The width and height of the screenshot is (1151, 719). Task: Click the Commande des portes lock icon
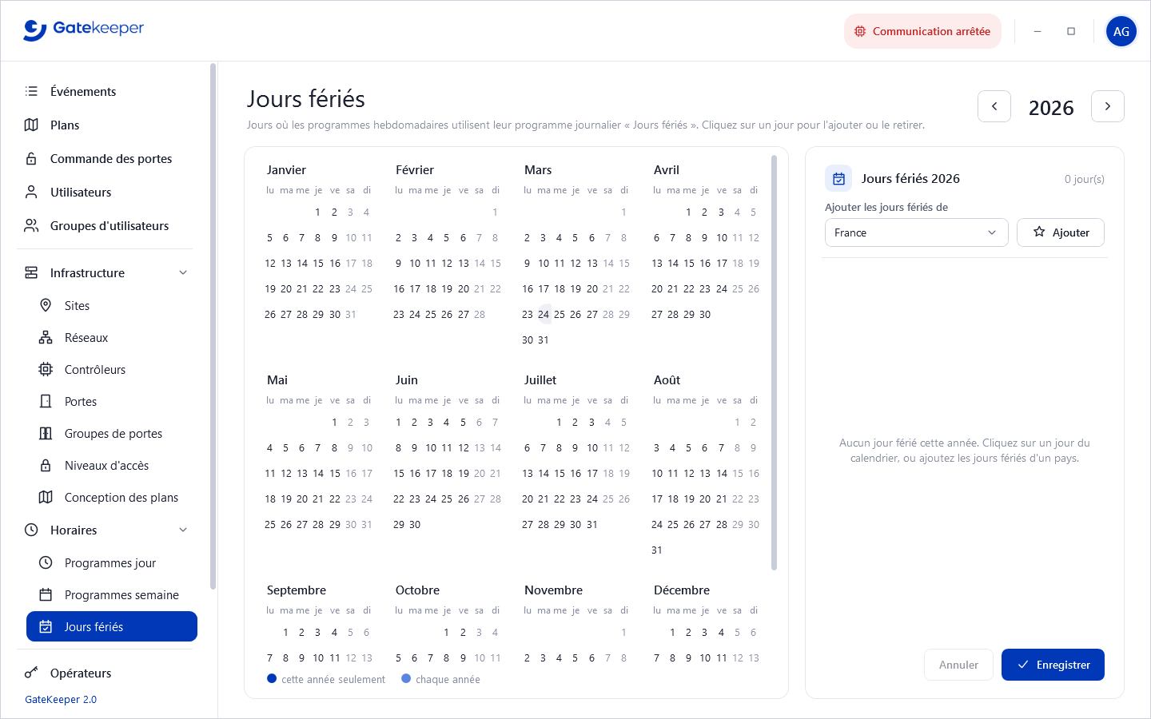click(31, 158)
